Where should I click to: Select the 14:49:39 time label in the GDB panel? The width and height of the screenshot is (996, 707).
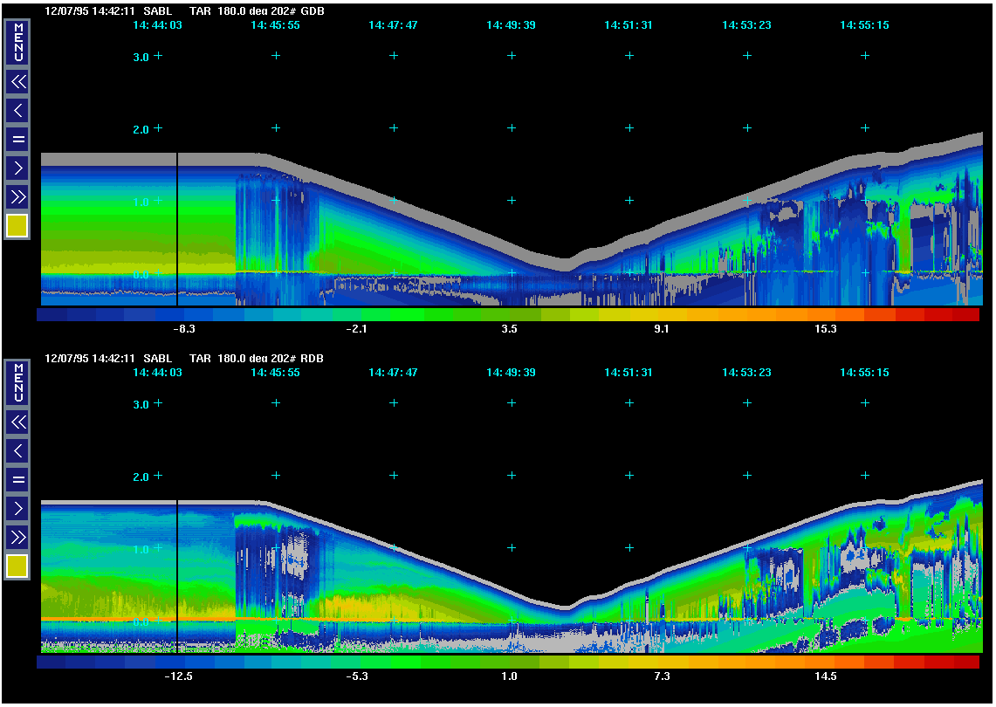point(511,25)
